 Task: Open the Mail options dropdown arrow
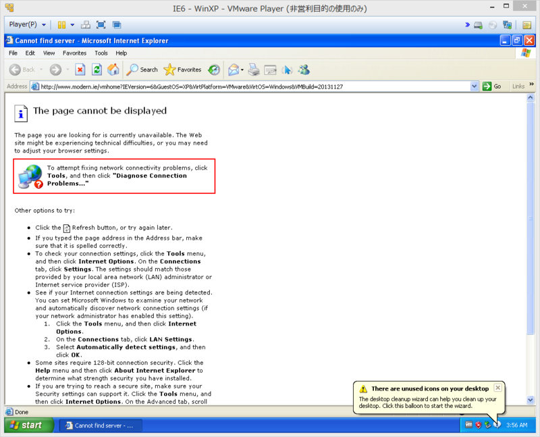242,70
